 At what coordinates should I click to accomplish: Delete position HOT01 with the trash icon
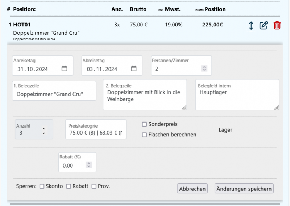277,26
